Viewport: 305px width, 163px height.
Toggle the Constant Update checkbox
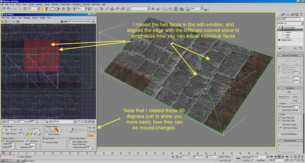coord(44,142)
